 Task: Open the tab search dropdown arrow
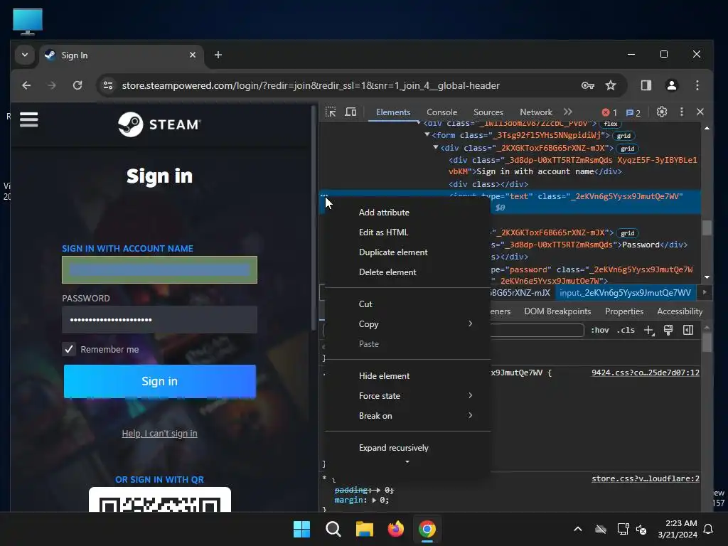(25, 55)
